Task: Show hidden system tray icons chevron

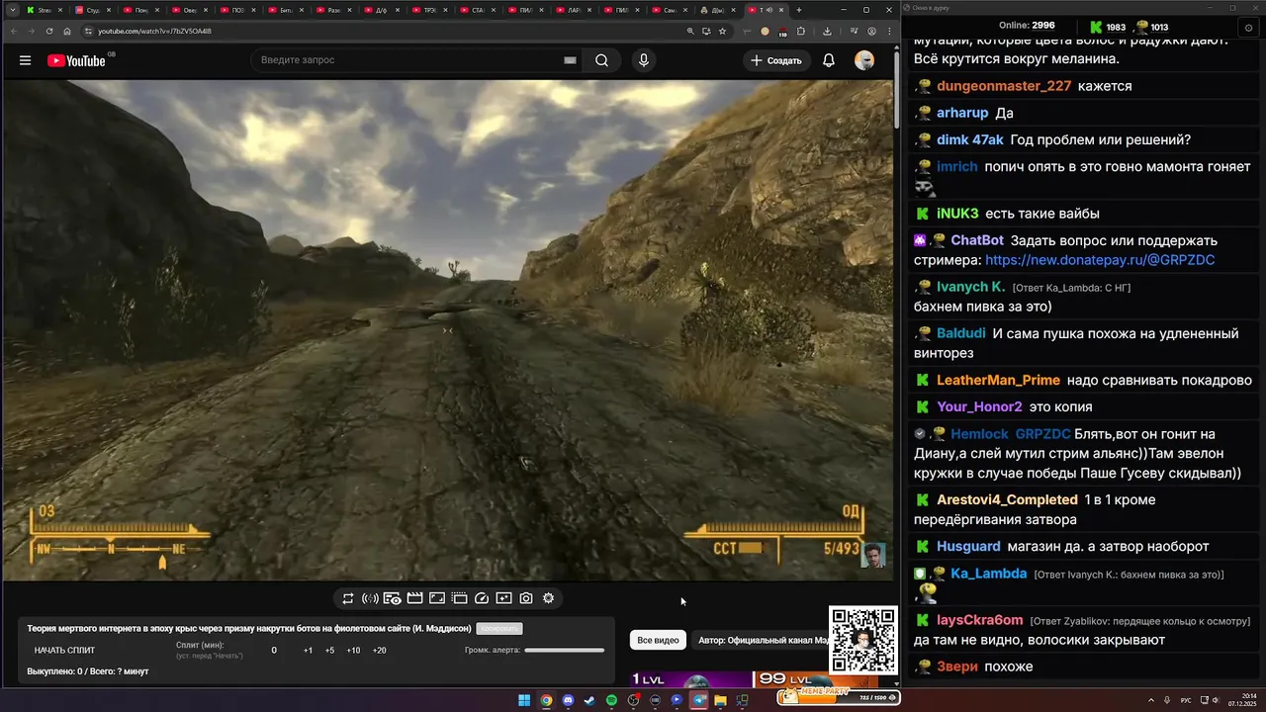Action: click(x=1150, y=701)
